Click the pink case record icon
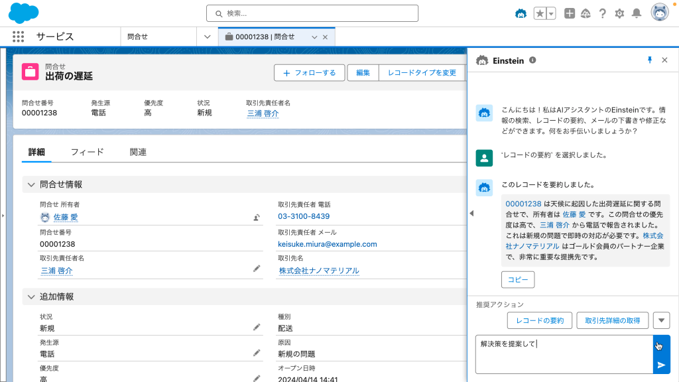This screenshot has width=679, height=382. click(x=31, y=72)
